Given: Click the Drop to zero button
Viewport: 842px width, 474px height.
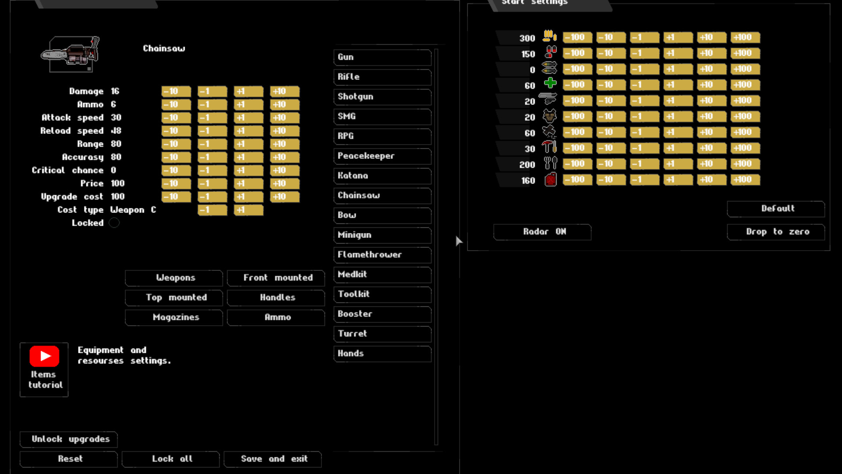Looking at the screenshot, I should 775,232.
